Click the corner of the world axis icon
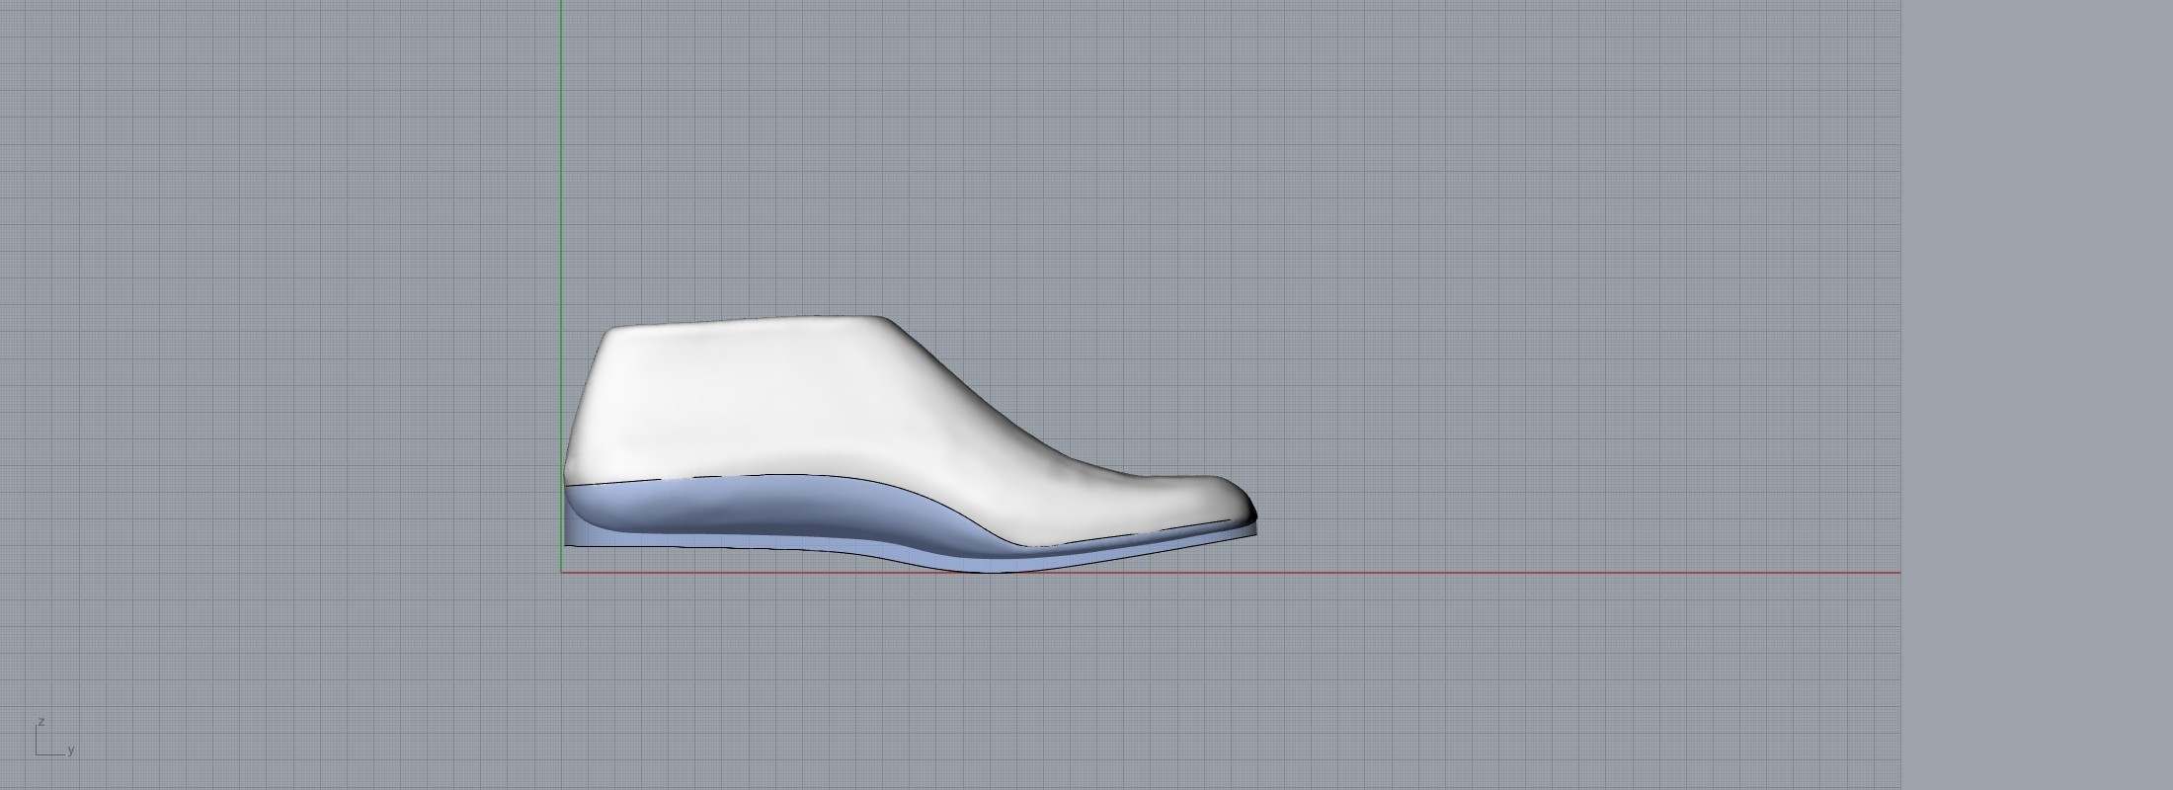Image resolution: width=2173 pixels, height=790 pixels. [38, 754]
